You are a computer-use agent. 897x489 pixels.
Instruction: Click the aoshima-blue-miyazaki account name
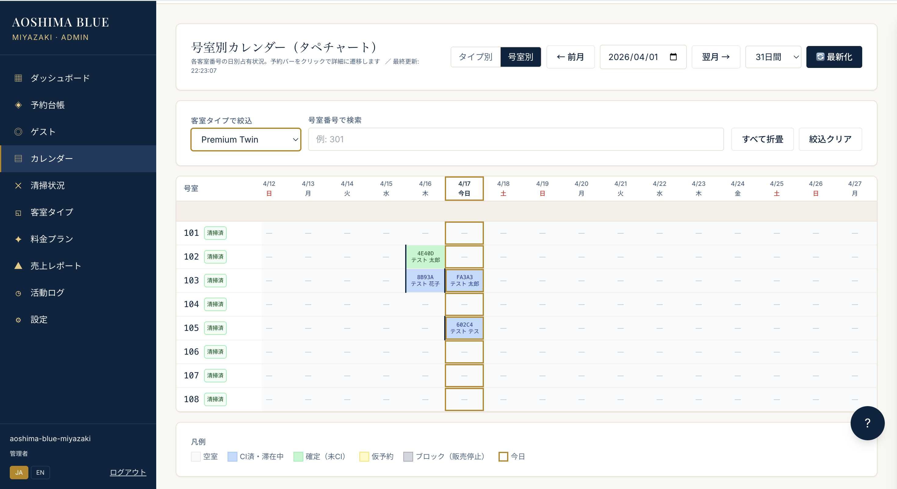click(50, 438)
